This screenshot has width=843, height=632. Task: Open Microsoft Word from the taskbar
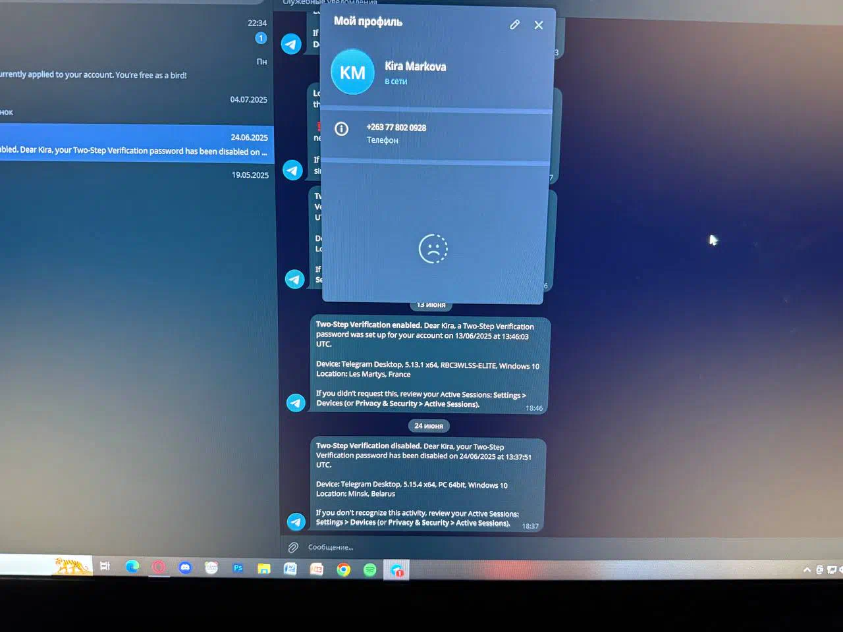[x=290, y=569]
